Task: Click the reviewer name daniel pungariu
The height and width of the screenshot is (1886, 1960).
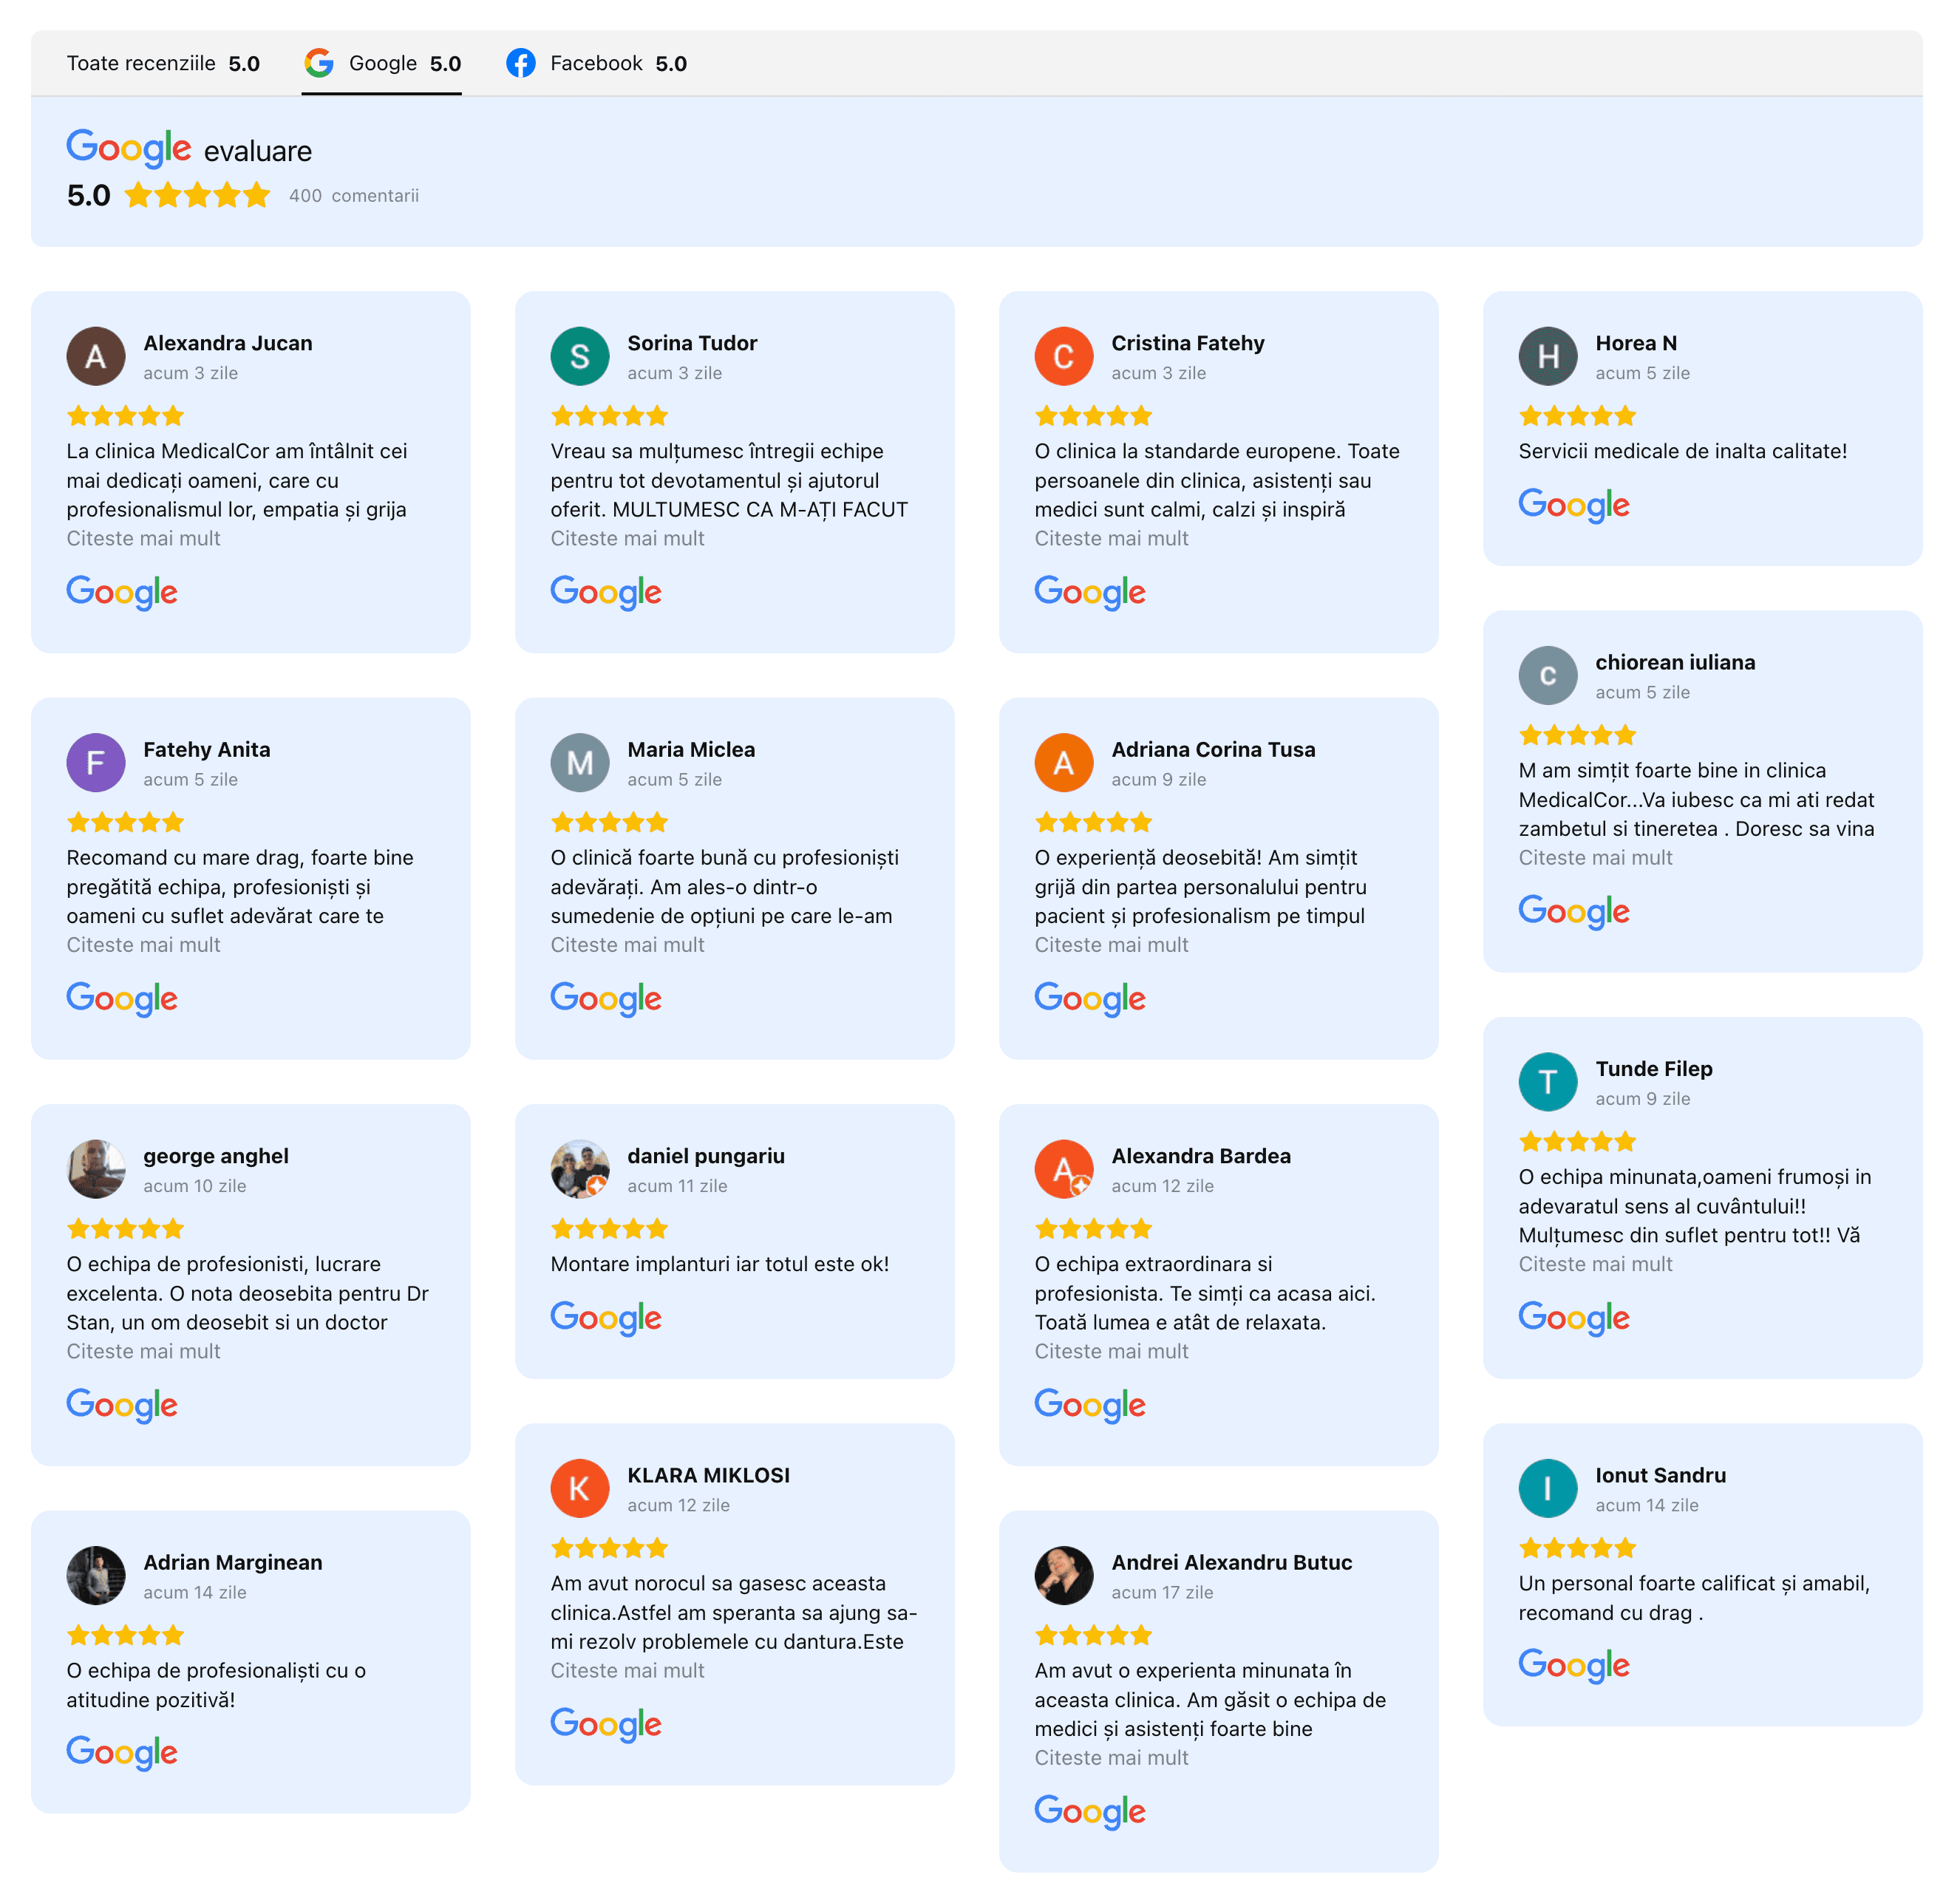Action: [x=706, y=1157]
